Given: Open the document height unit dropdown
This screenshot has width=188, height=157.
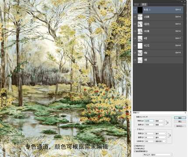Looking at the screenshot, I should coord(161,137).
